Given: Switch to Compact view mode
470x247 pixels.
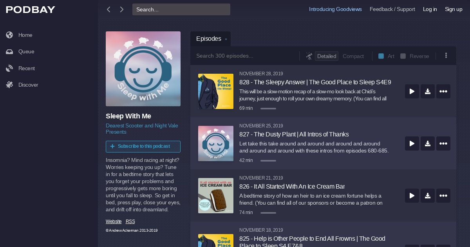Looking at the screenshot, I should (x=353, y=56).
